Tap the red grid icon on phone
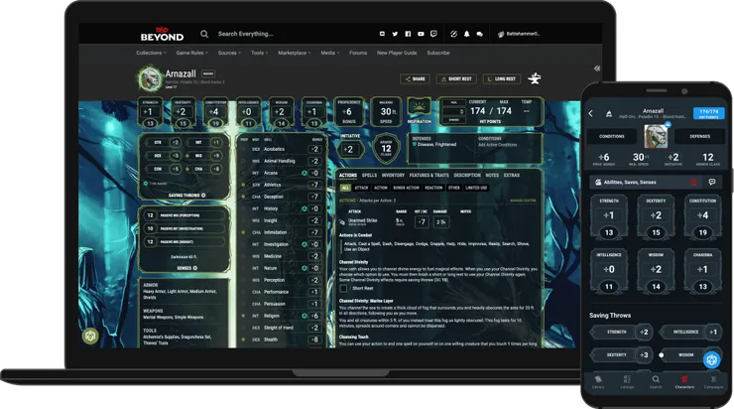The width and height of the screenshot is (734, 409). (x=693, y=182)
